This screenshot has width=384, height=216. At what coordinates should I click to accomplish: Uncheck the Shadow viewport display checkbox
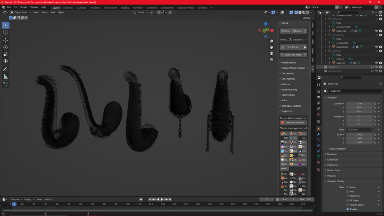click(347, 209)
